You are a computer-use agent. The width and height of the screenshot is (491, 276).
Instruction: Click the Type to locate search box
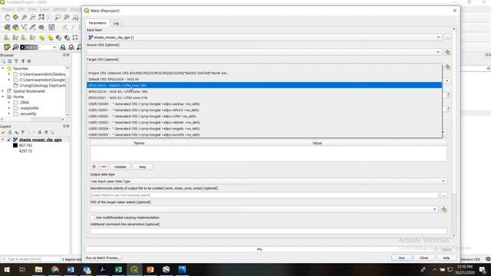point(31,259)
